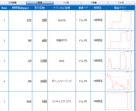
Task: Open the ボリンジャーバンド profit graph thumbnail
Action: pos(119,81)
